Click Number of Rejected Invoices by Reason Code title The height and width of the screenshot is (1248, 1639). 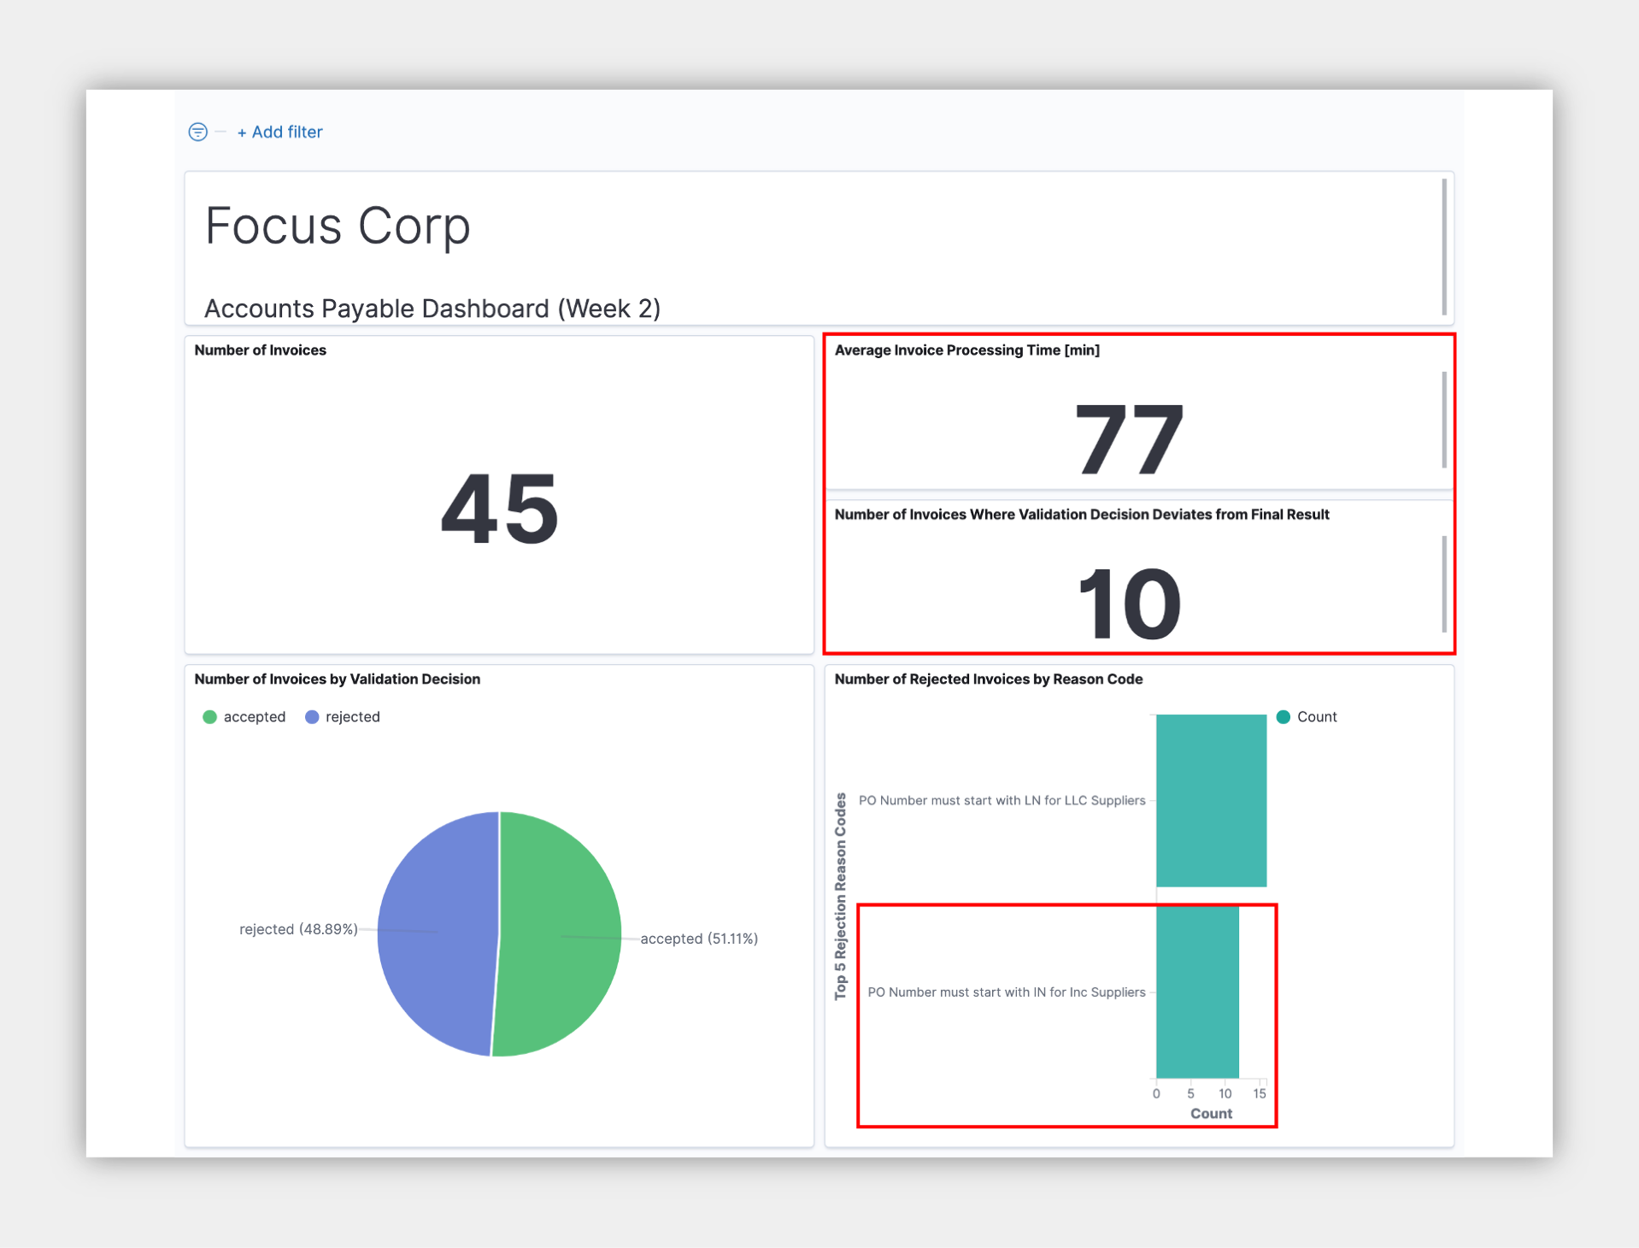(988, 679)
